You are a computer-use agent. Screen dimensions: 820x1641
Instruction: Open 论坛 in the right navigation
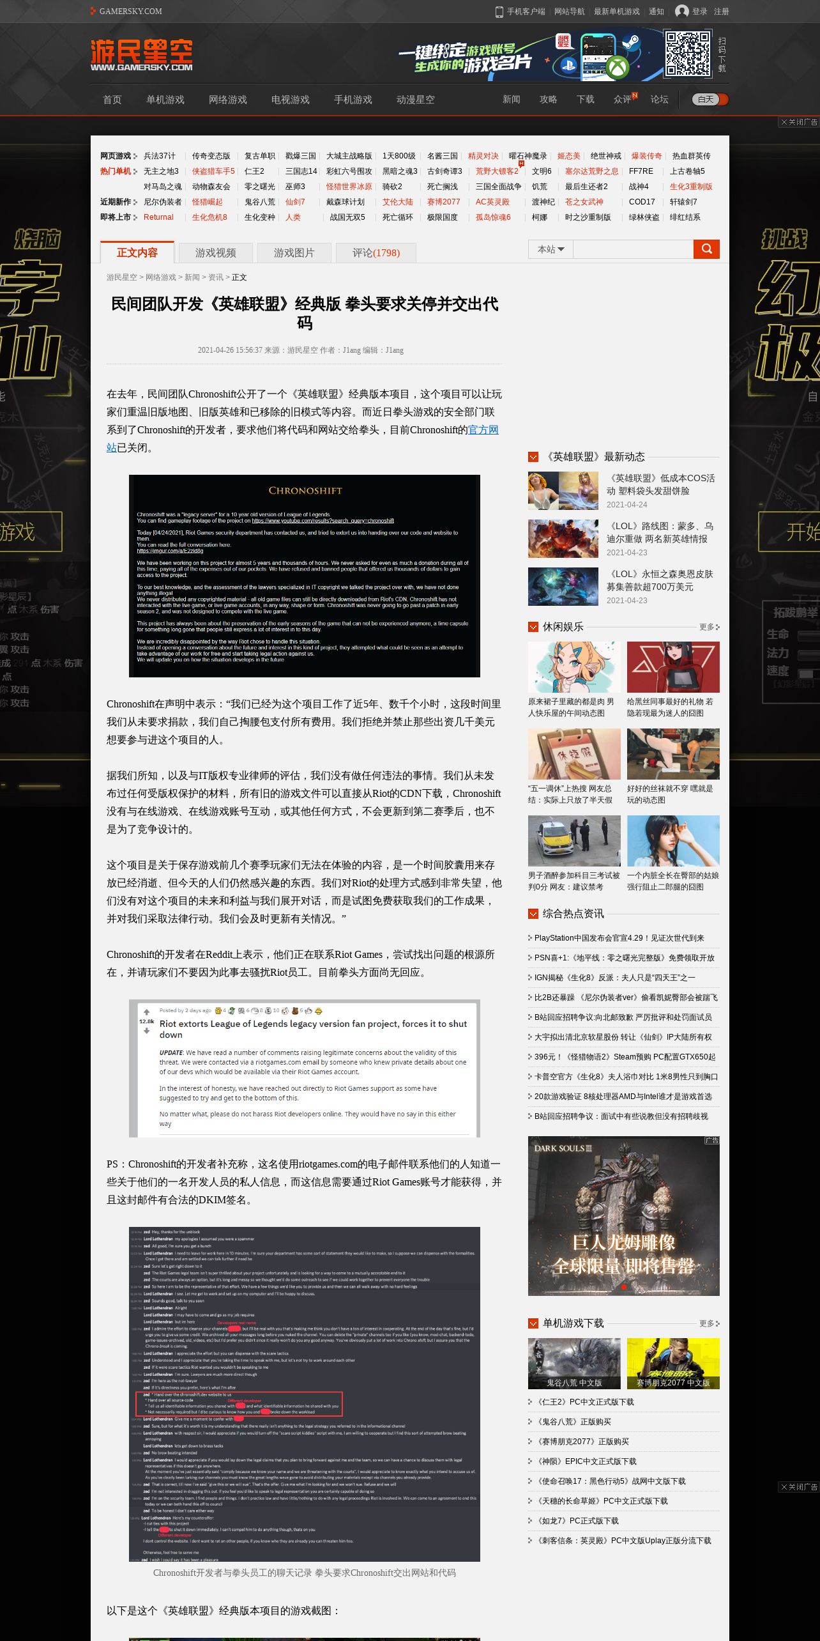tap(660, 100)
